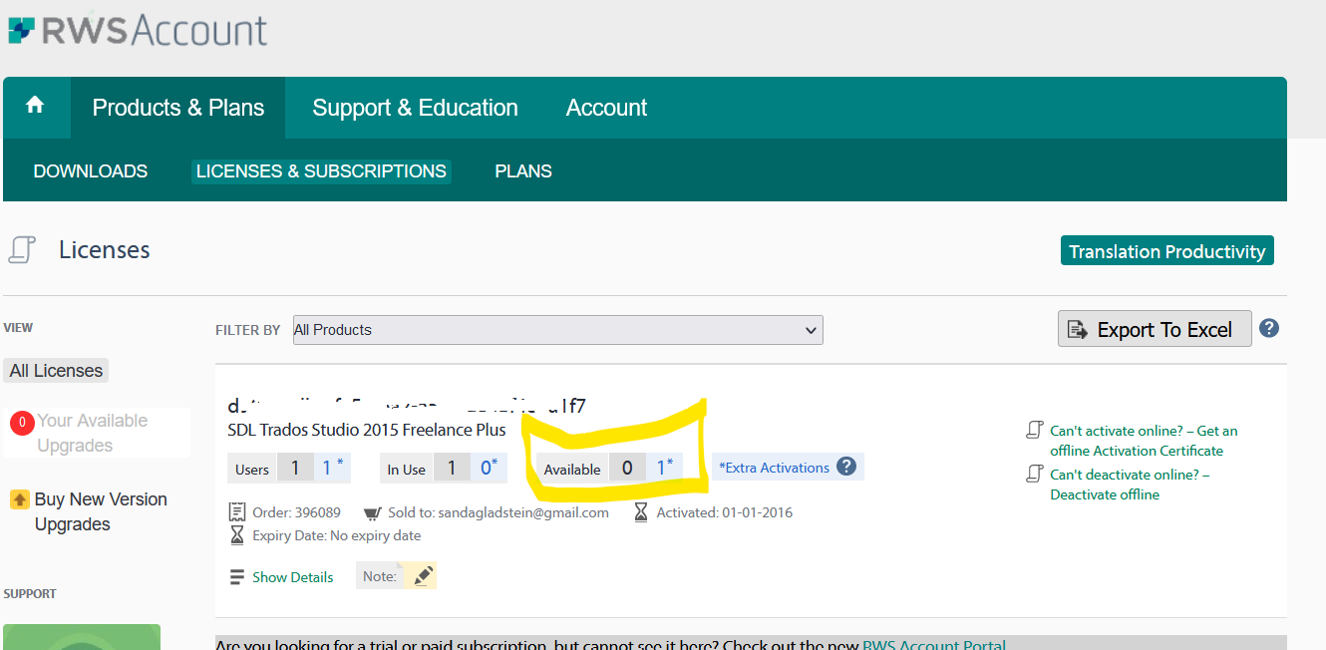Select LICENSES & SUBSCRIPTIONS submenu
Viewport: 1326px width, 650px height.
click(321, 171)
